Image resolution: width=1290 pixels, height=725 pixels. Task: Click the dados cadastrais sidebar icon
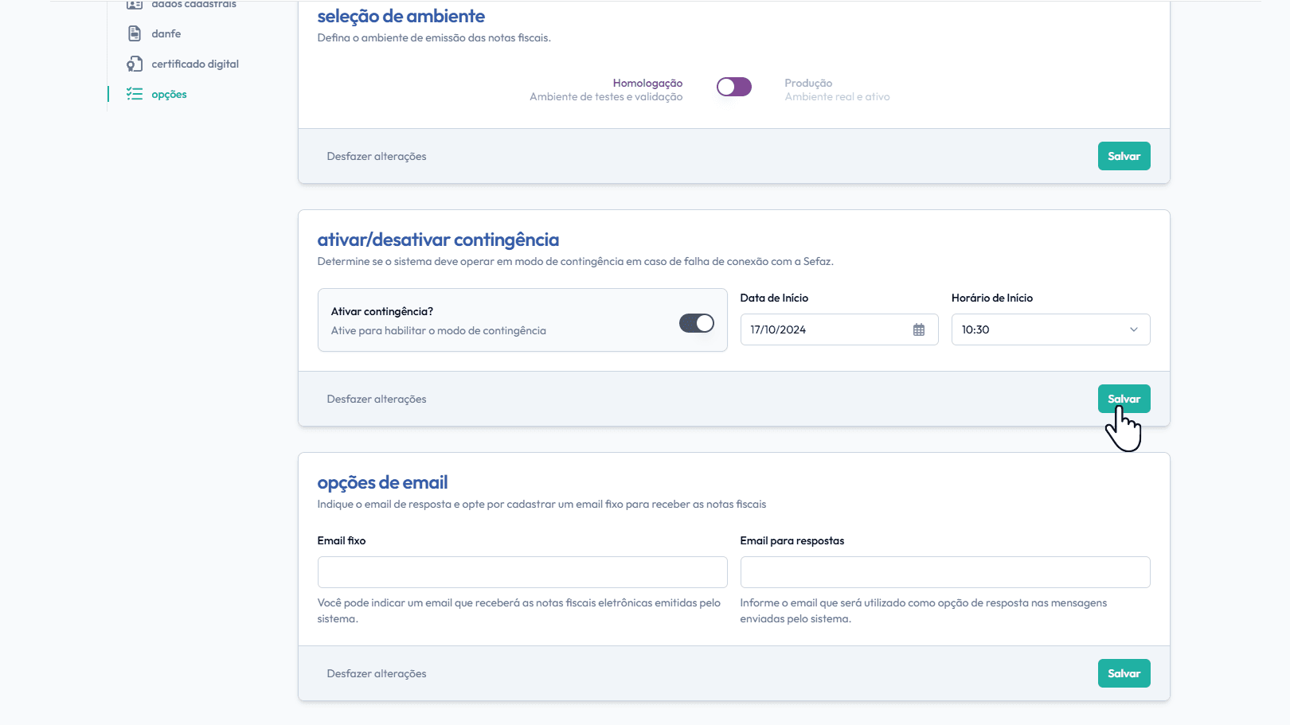point(135,5)
